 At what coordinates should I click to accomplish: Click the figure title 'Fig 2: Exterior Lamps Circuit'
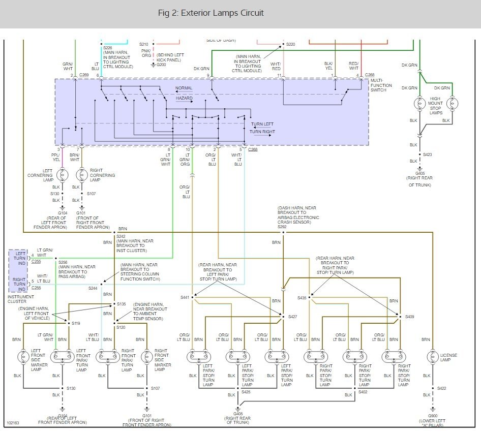pyautogui.click(x=211, y=13)
